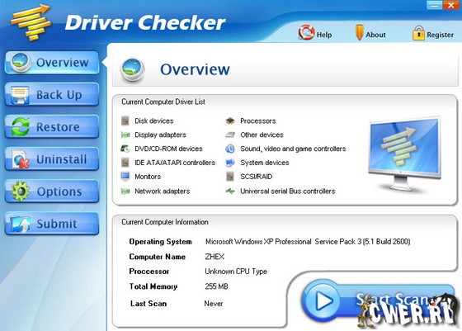462x331 pixels.
Task: Click the About pencil icon
Action: (x=359, y=32)
